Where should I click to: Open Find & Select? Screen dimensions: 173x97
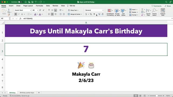click(154, 12)
